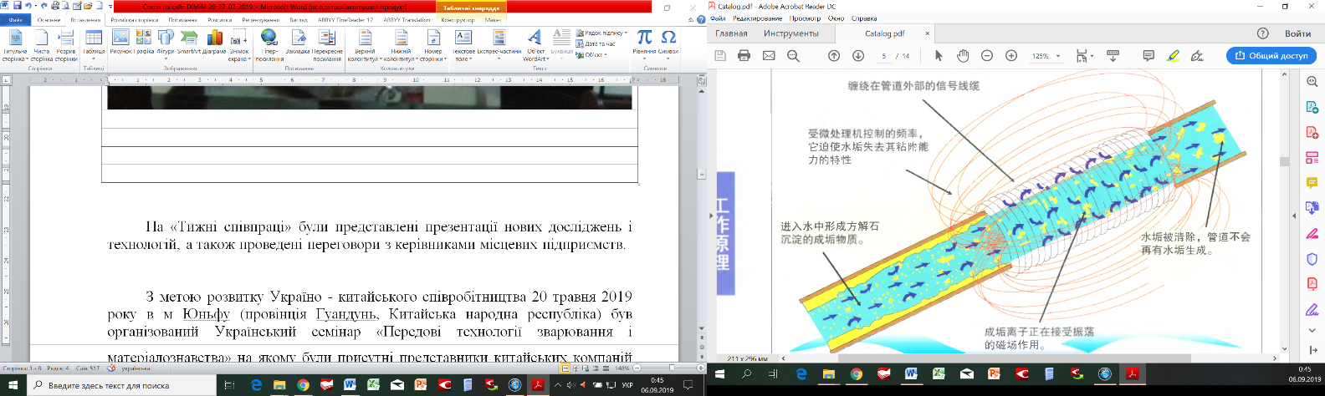This screenshot has height=396, width=1325.
Task: Open the Конструктор table tools tab
Action: click(458, 19)
